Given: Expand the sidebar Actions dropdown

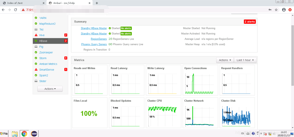Looking at the screenshot, I should [x=50, y=89].
